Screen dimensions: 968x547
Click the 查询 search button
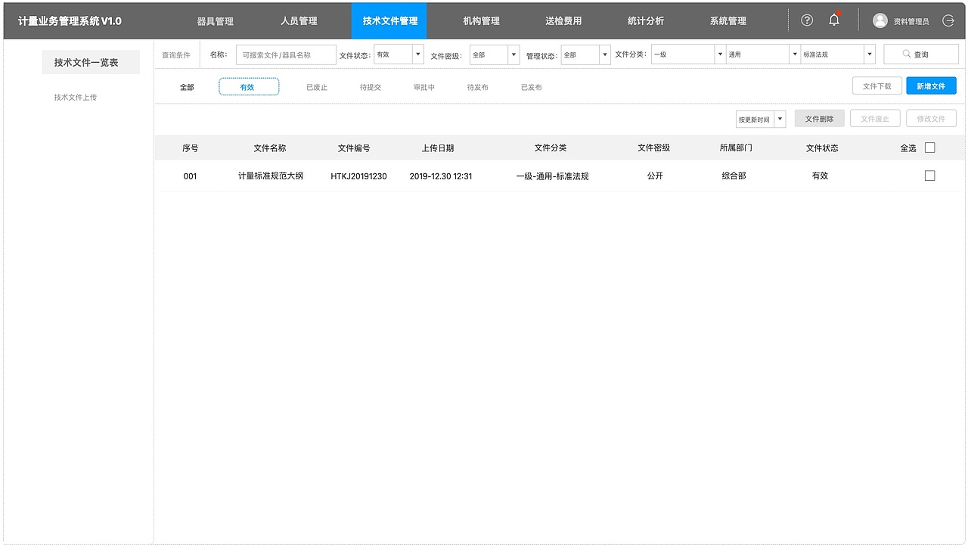click(x=921, y=54)
